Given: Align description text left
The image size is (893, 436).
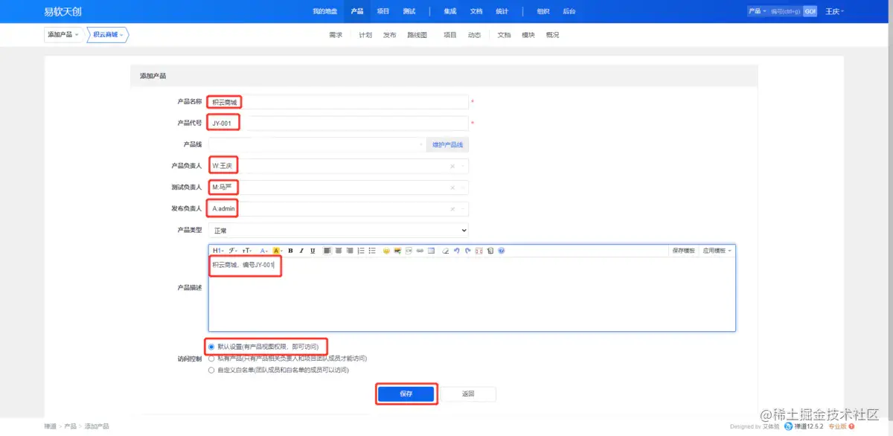Looking at the screenshot, I should point(327,251).
